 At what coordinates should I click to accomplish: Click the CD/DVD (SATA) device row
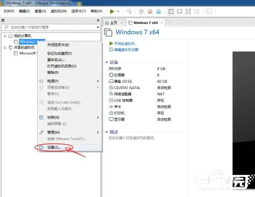coord(139,87)
